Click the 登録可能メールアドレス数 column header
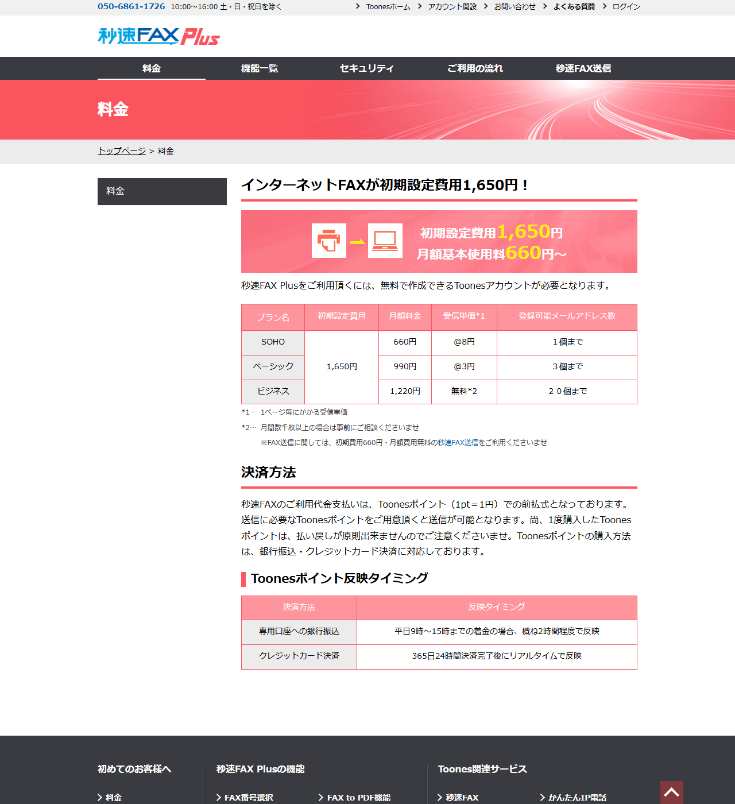735x804 pixels. 567,316
